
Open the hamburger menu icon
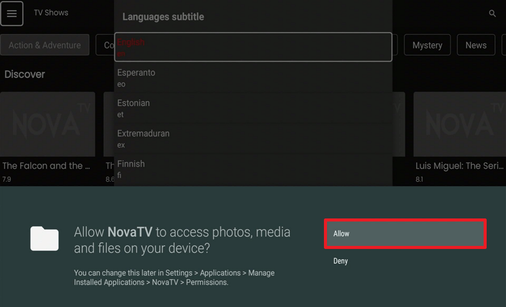(x=12, y=14)
